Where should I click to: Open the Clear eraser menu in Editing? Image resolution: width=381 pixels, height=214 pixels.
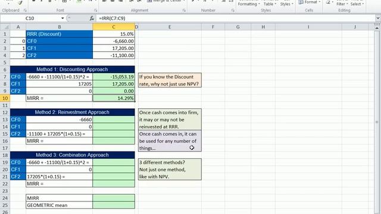329,2
